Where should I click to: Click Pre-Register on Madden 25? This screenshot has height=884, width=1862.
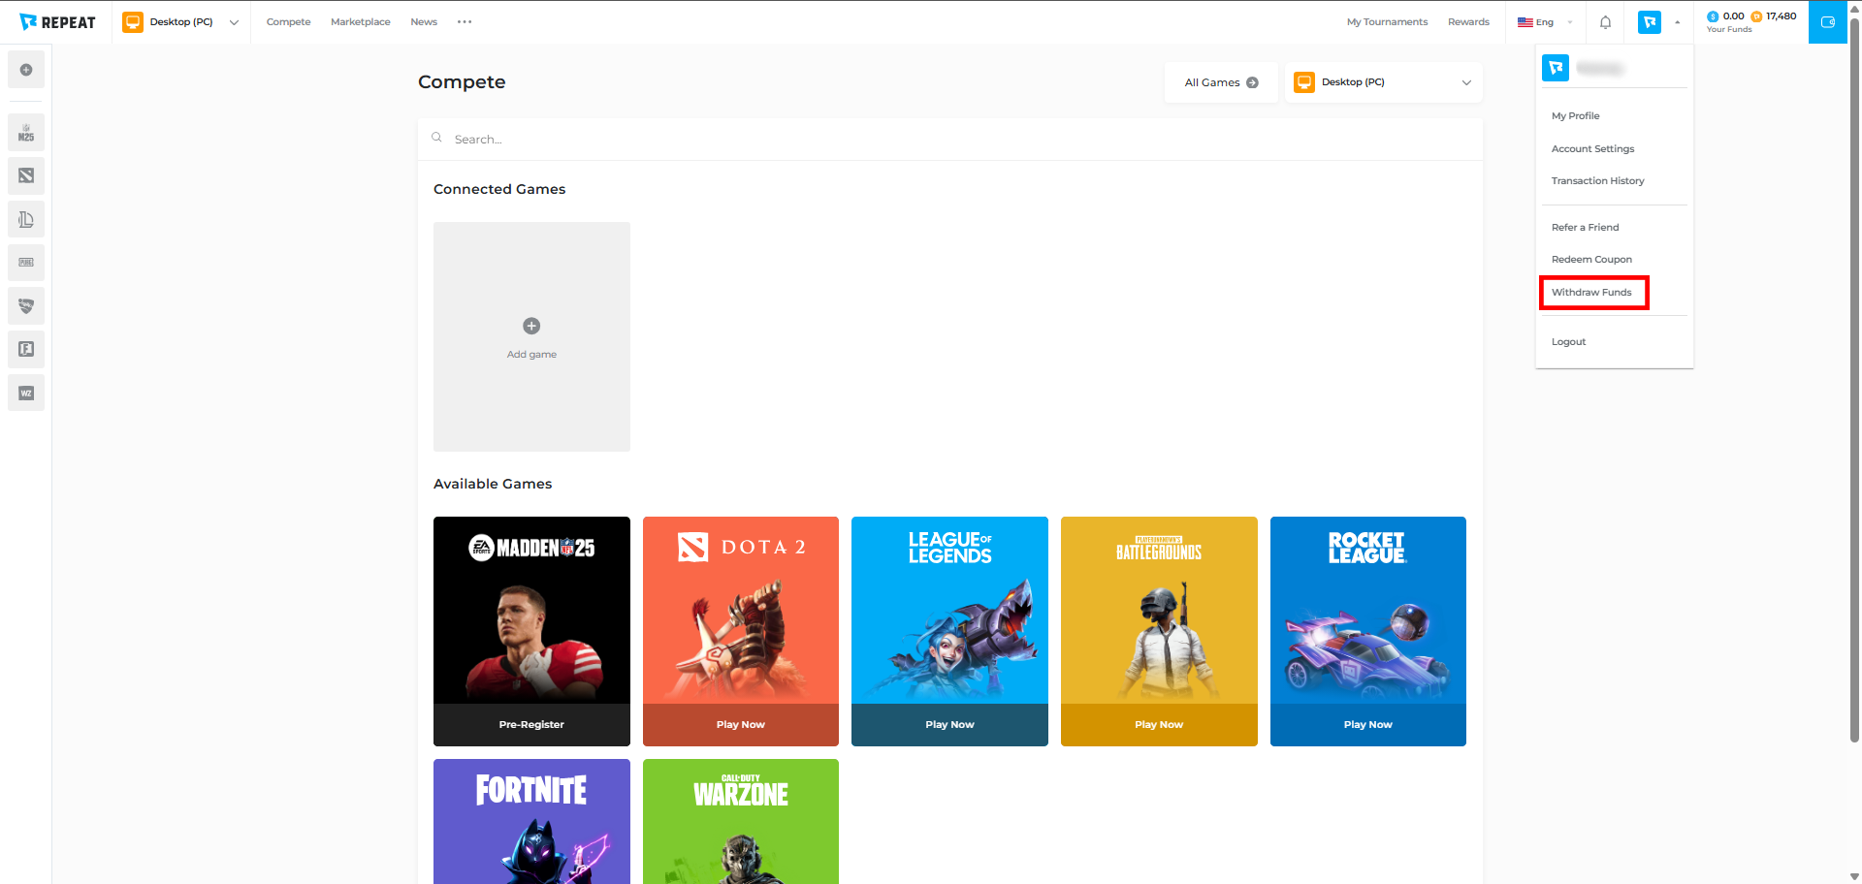click(x=531, y=725)
